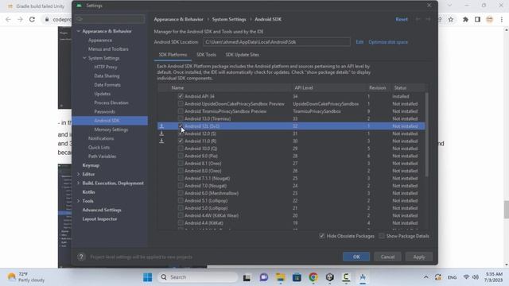Uncheck the Android API 34 checkbox
The width and height of the screenshot is (509, 286).
[181, 96]
